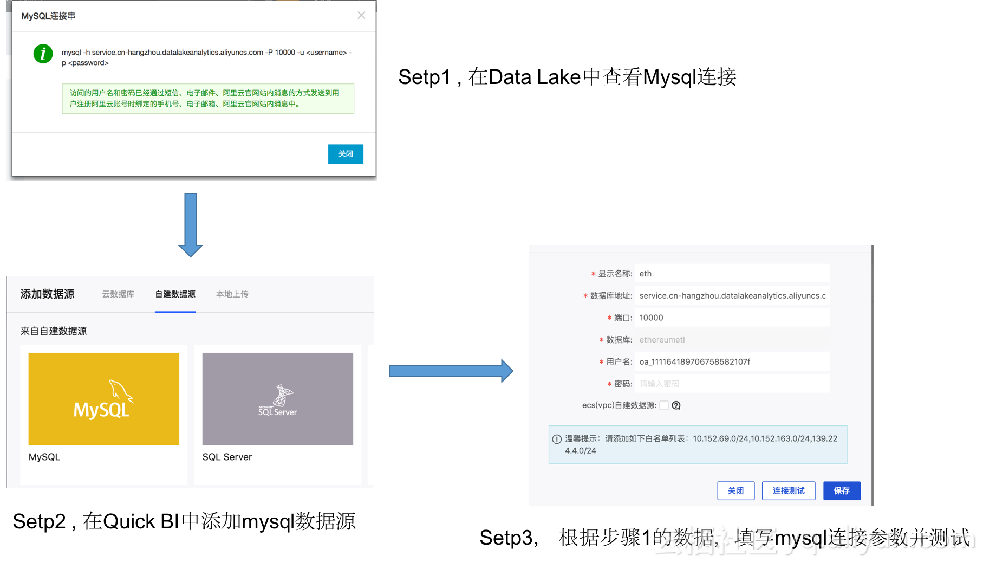Click the SQL Server label under the tile
Viewport: 983px width, 562px height.
click(227, 457)
